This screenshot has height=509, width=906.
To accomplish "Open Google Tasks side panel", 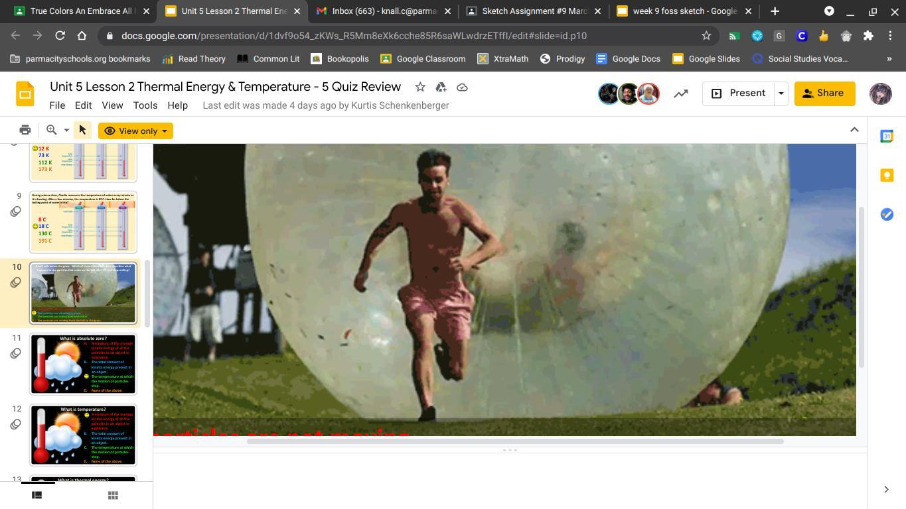I will pos(887,214).
